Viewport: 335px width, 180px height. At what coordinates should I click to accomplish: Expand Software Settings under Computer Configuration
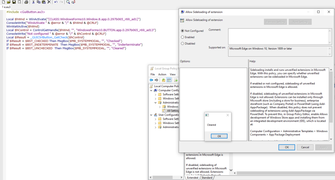155,95
